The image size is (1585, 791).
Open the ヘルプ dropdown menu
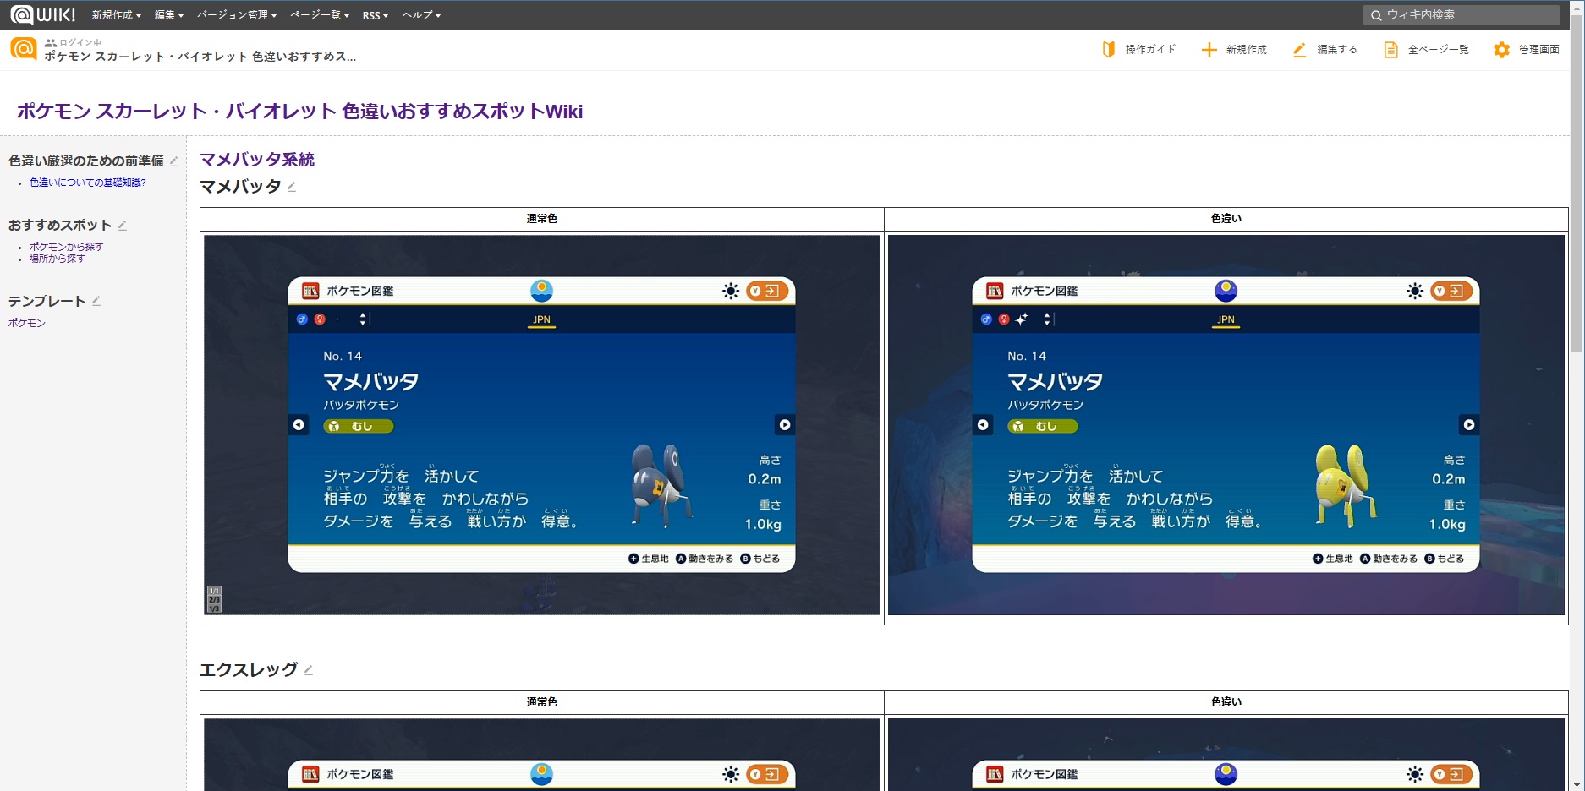coord(421,15)
